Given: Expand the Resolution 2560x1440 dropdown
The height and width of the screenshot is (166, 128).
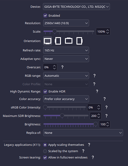Looking at the screenshot, I should coord(66,23).
